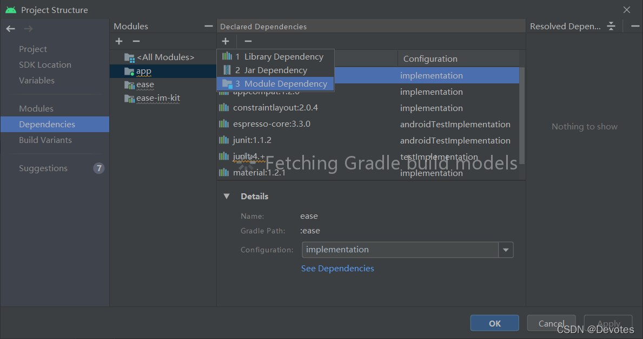Select the espresso-core:3.3.0 dependency row
This screenshot has height=339, width=643.
[x=368, y=124]
